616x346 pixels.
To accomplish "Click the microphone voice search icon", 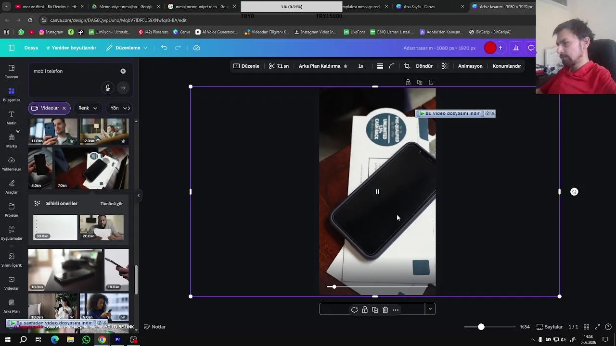I will click(x=108, y=88).
